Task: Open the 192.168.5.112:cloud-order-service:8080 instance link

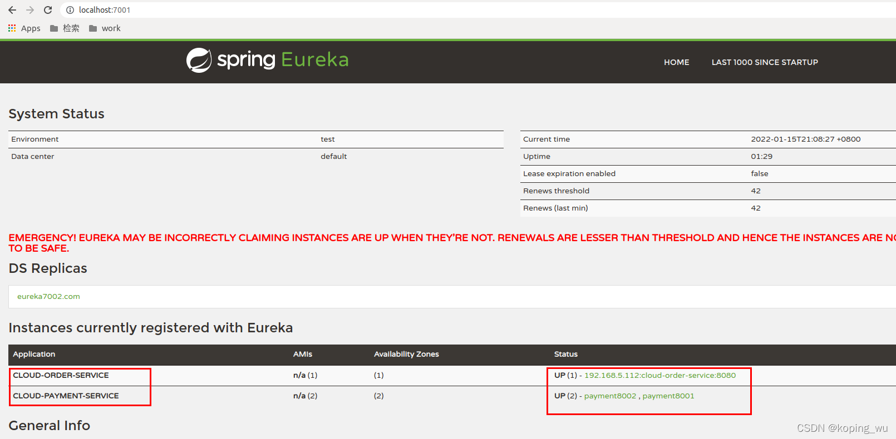Action: click(x=660, y=376)
